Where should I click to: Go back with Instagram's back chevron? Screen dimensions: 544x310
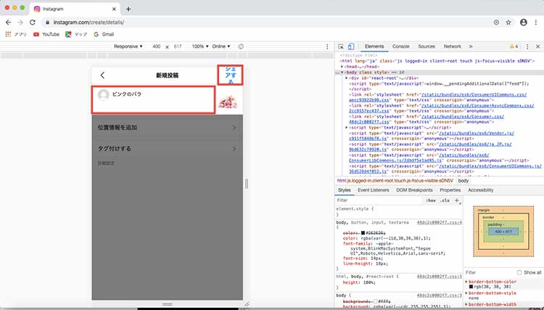(102, 75)
